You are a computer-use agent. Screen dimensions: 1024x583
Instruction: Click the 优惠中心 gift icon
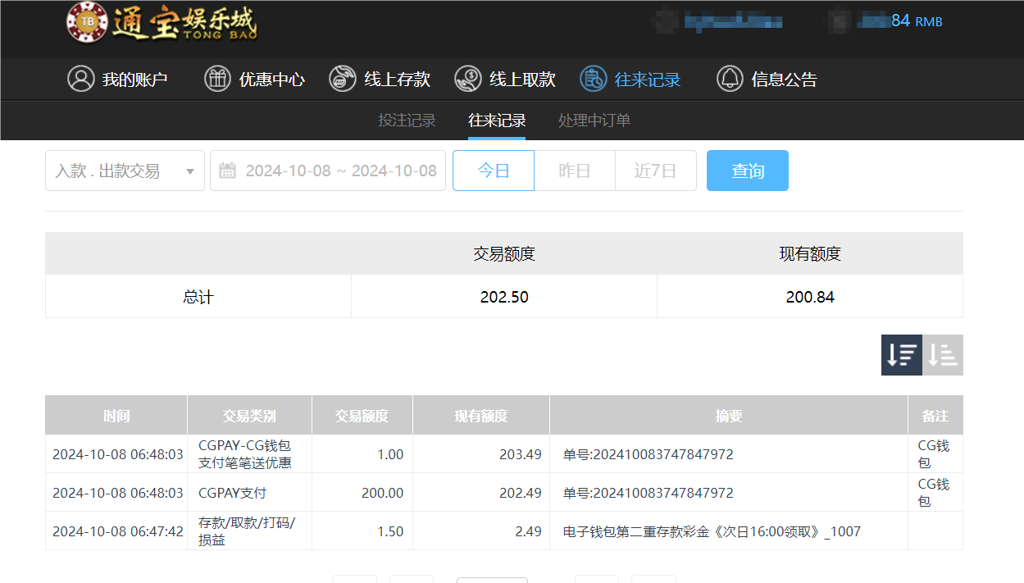[x=216, y=79]
